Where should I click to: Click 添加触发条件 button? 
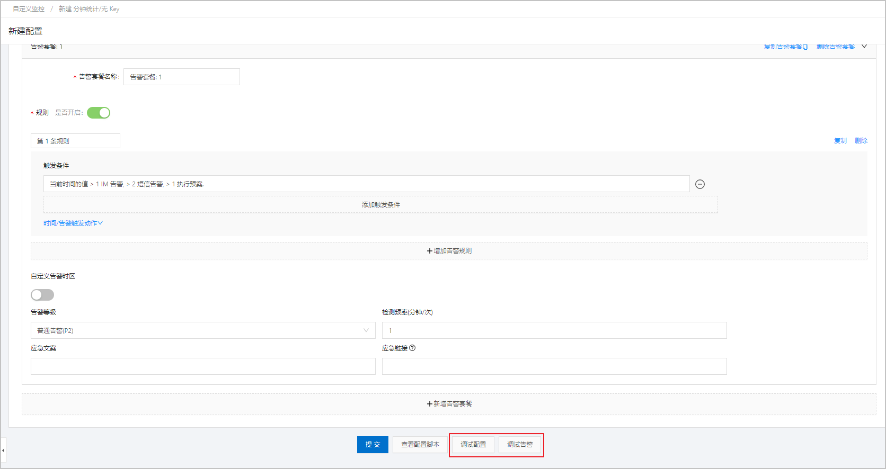pyautogui.click(x=380, y=205)
